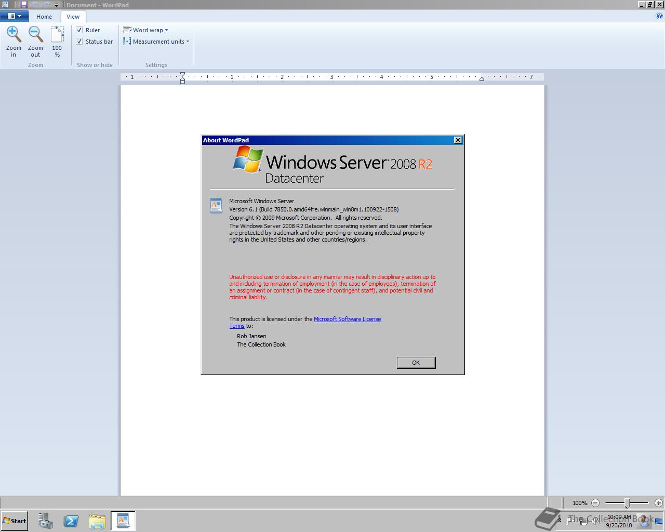665x532 pixels.
Task: Click the right indent marker on the ruler
Action: tap(482, 78)
